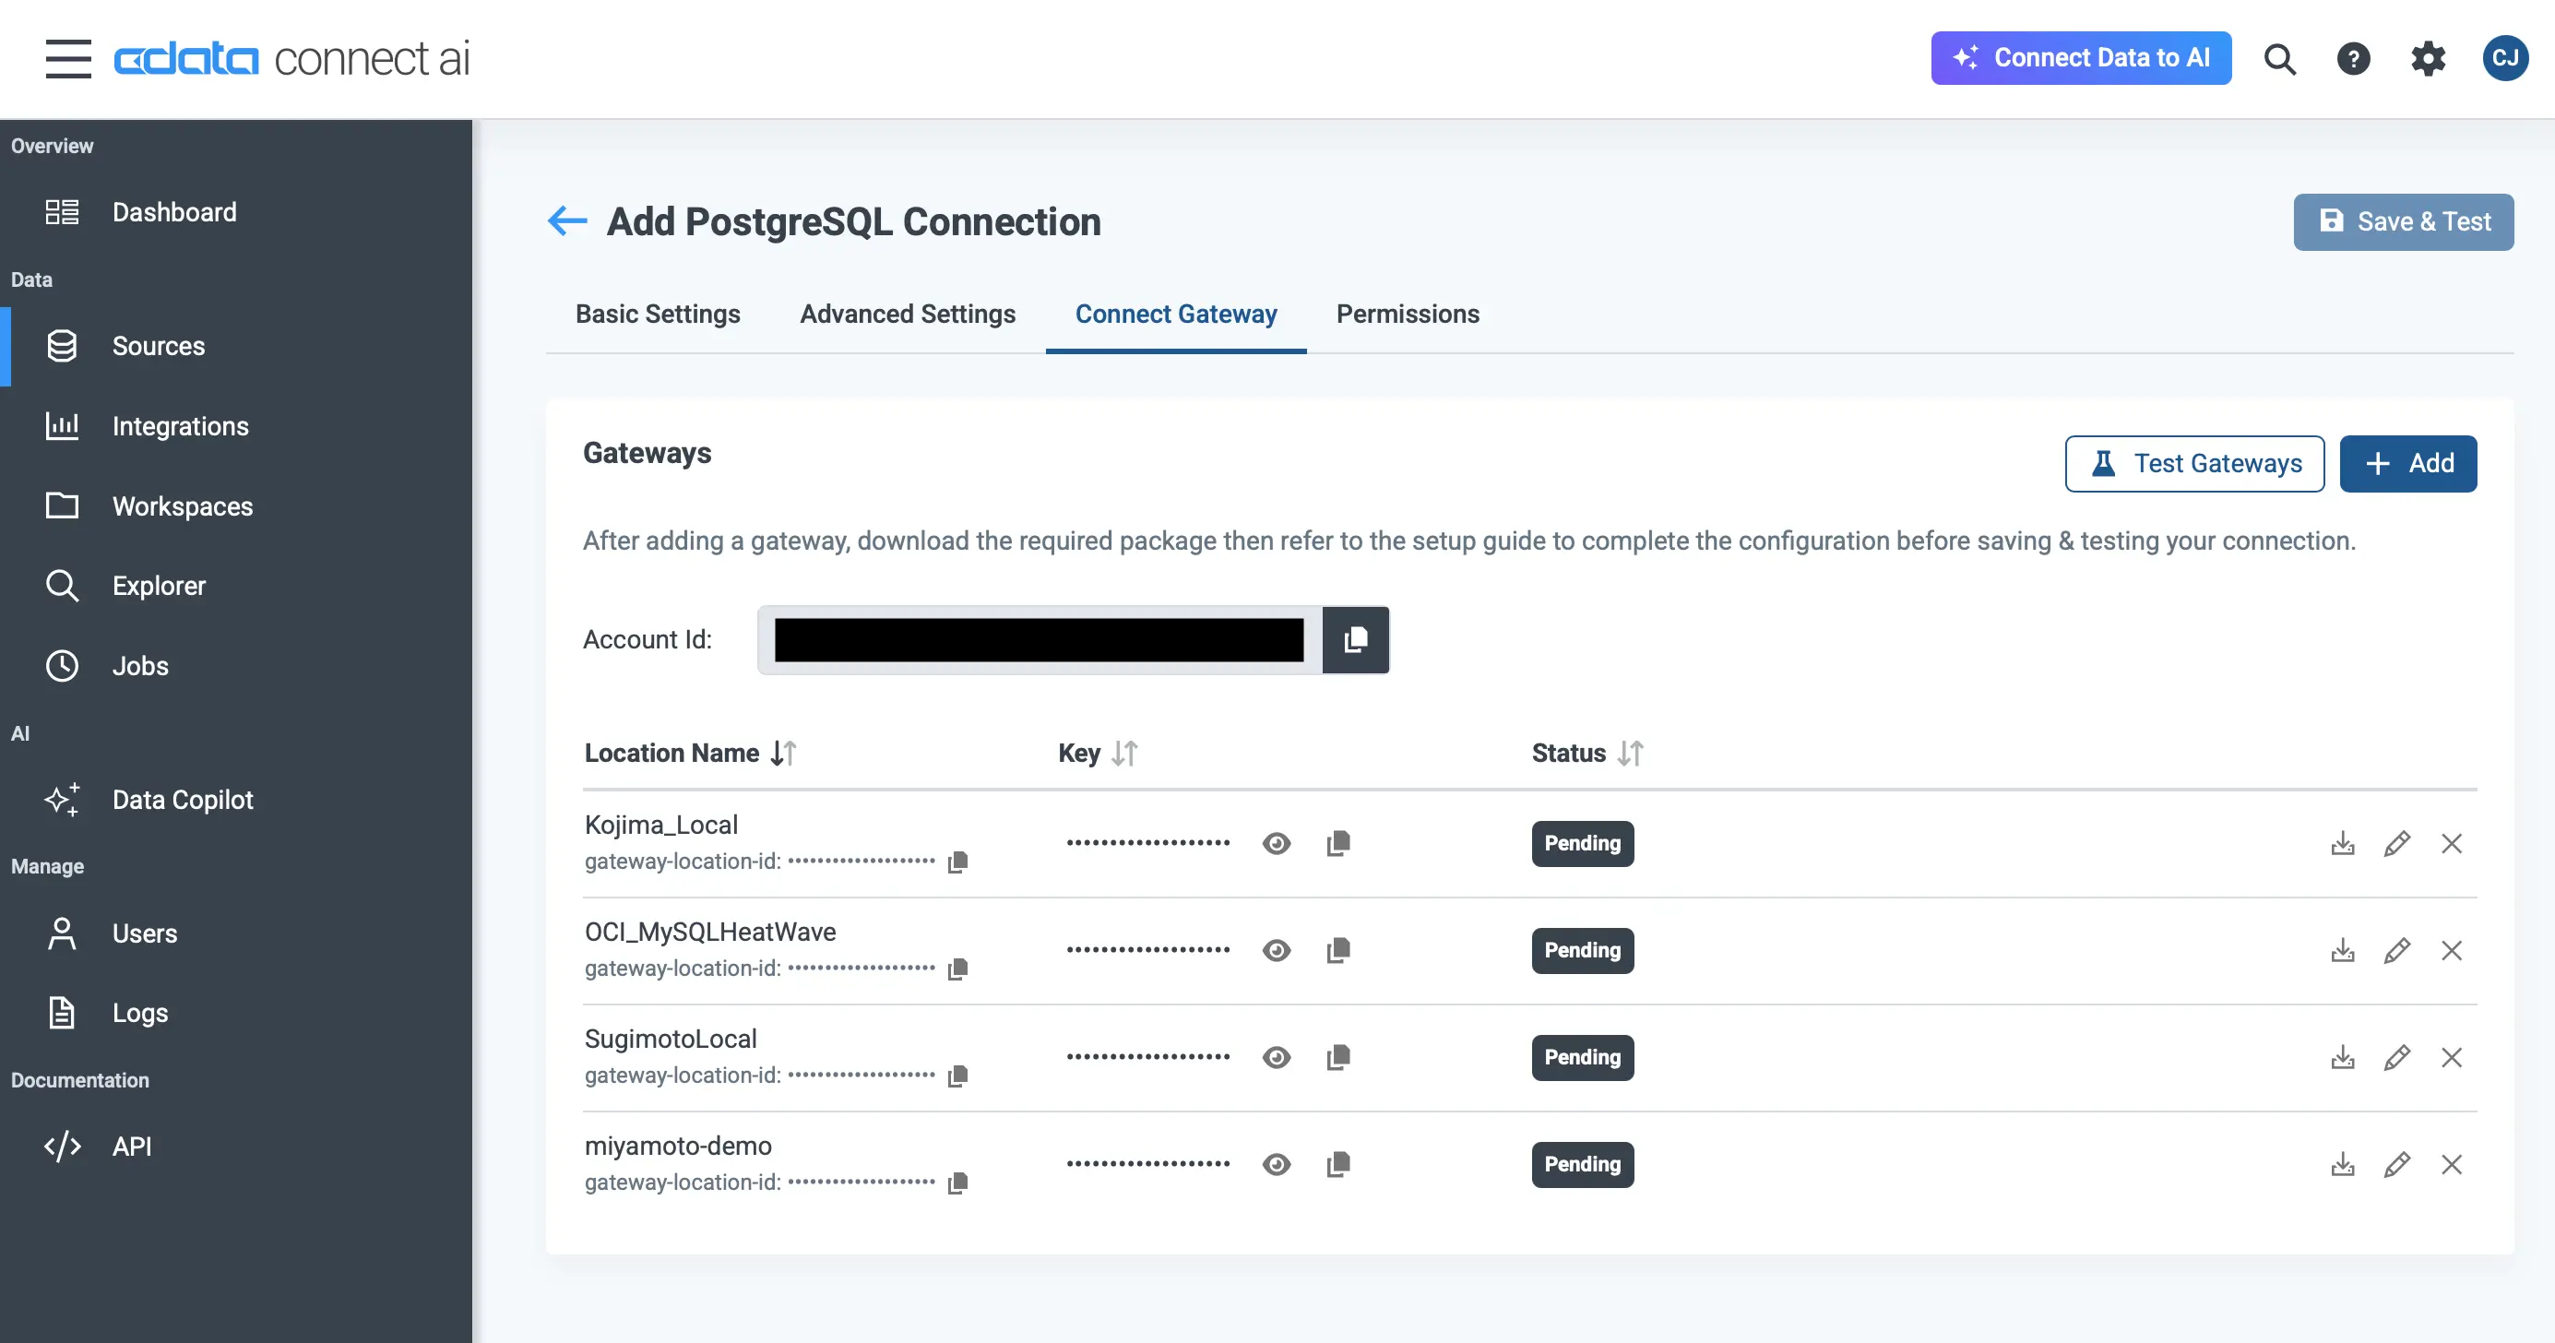Show key for OCI_MySQLHeatWave gateway
The image size is (2555, 1343).
[x=1277, y=950]
